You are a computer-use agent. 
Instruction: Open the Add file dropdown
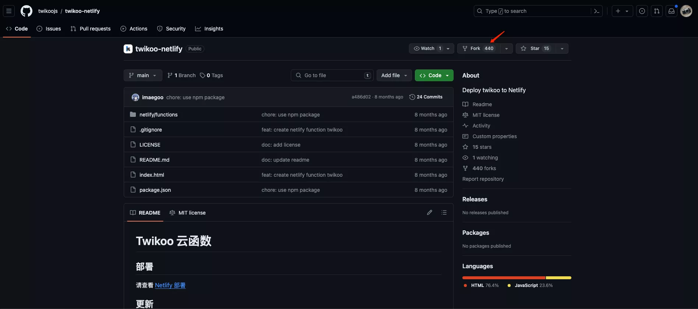[394, 75]
